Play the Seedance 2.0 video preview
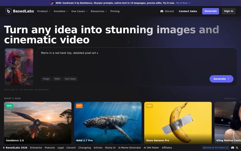Viewport: 241px width, 151px height. [37, 123]
